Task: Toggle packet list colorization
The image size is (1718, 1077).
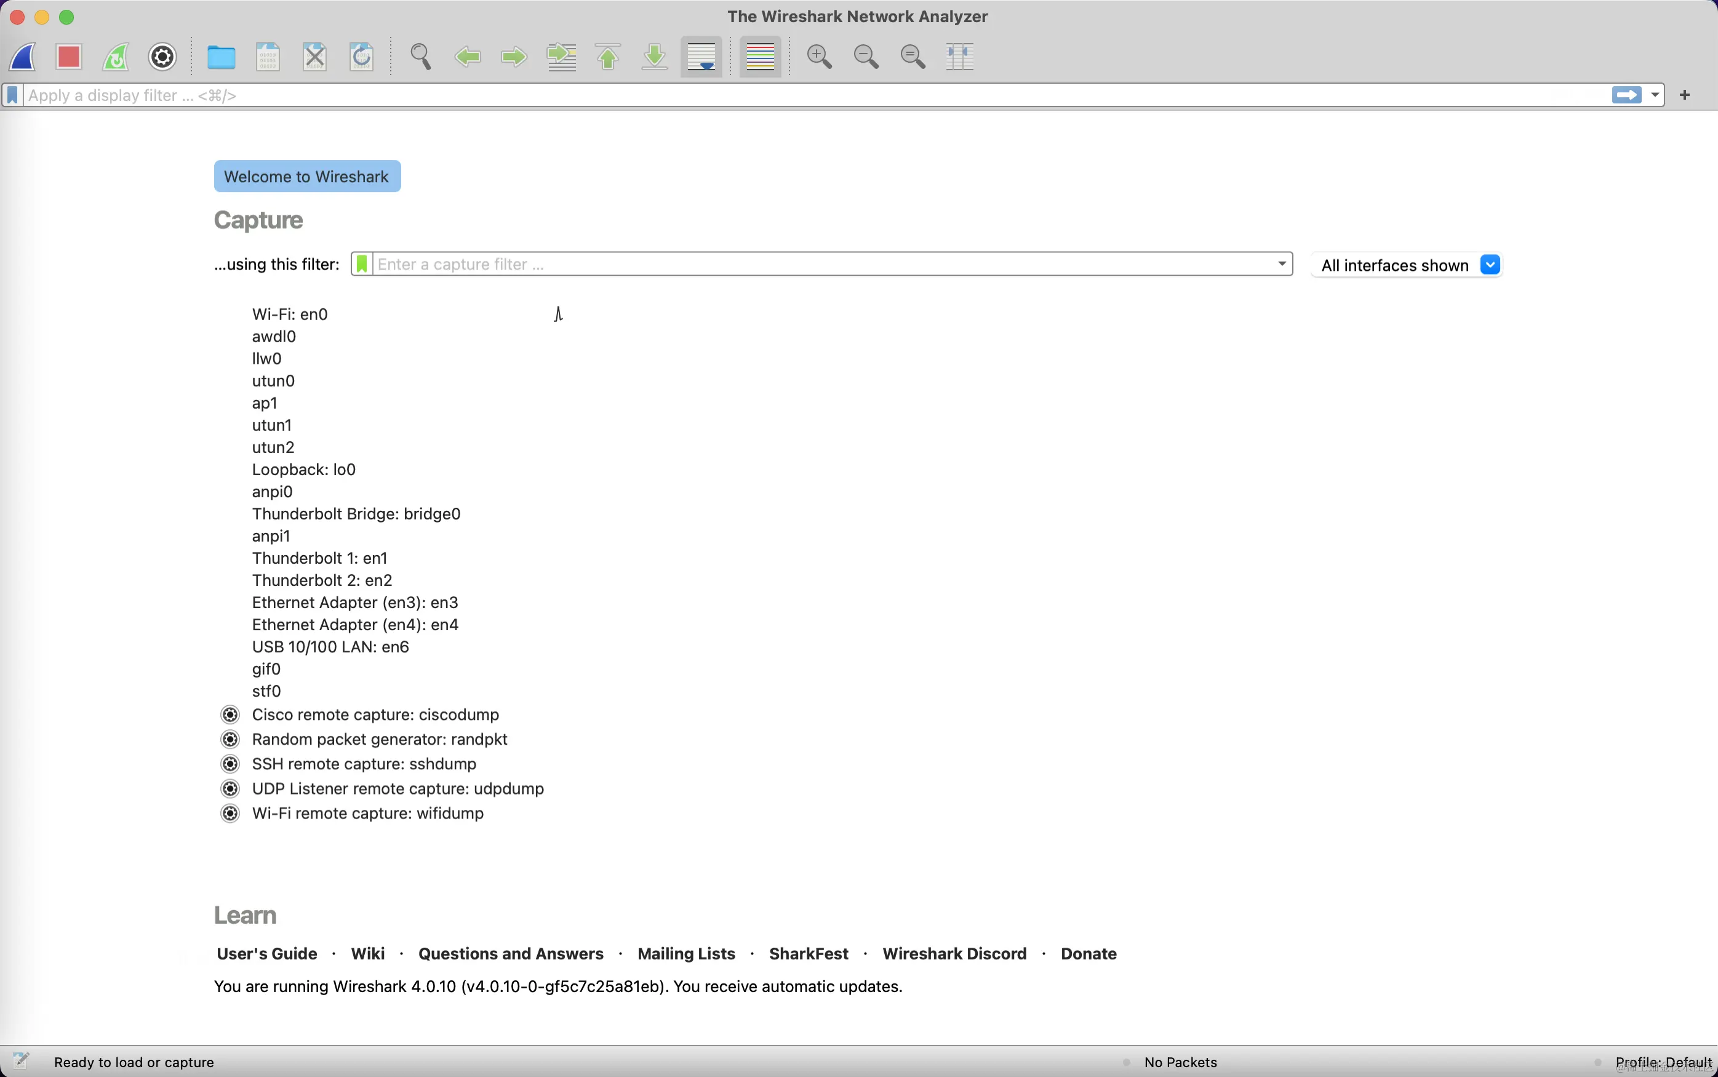Action: [760, 56]
